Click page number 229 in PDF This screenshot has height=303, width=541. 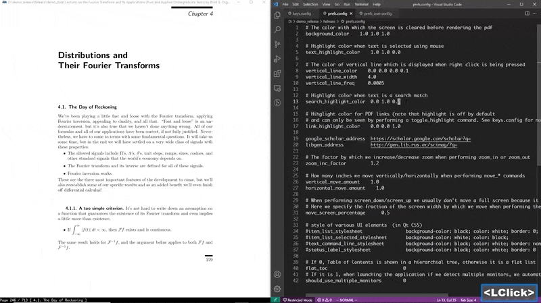tap(209, 260)
